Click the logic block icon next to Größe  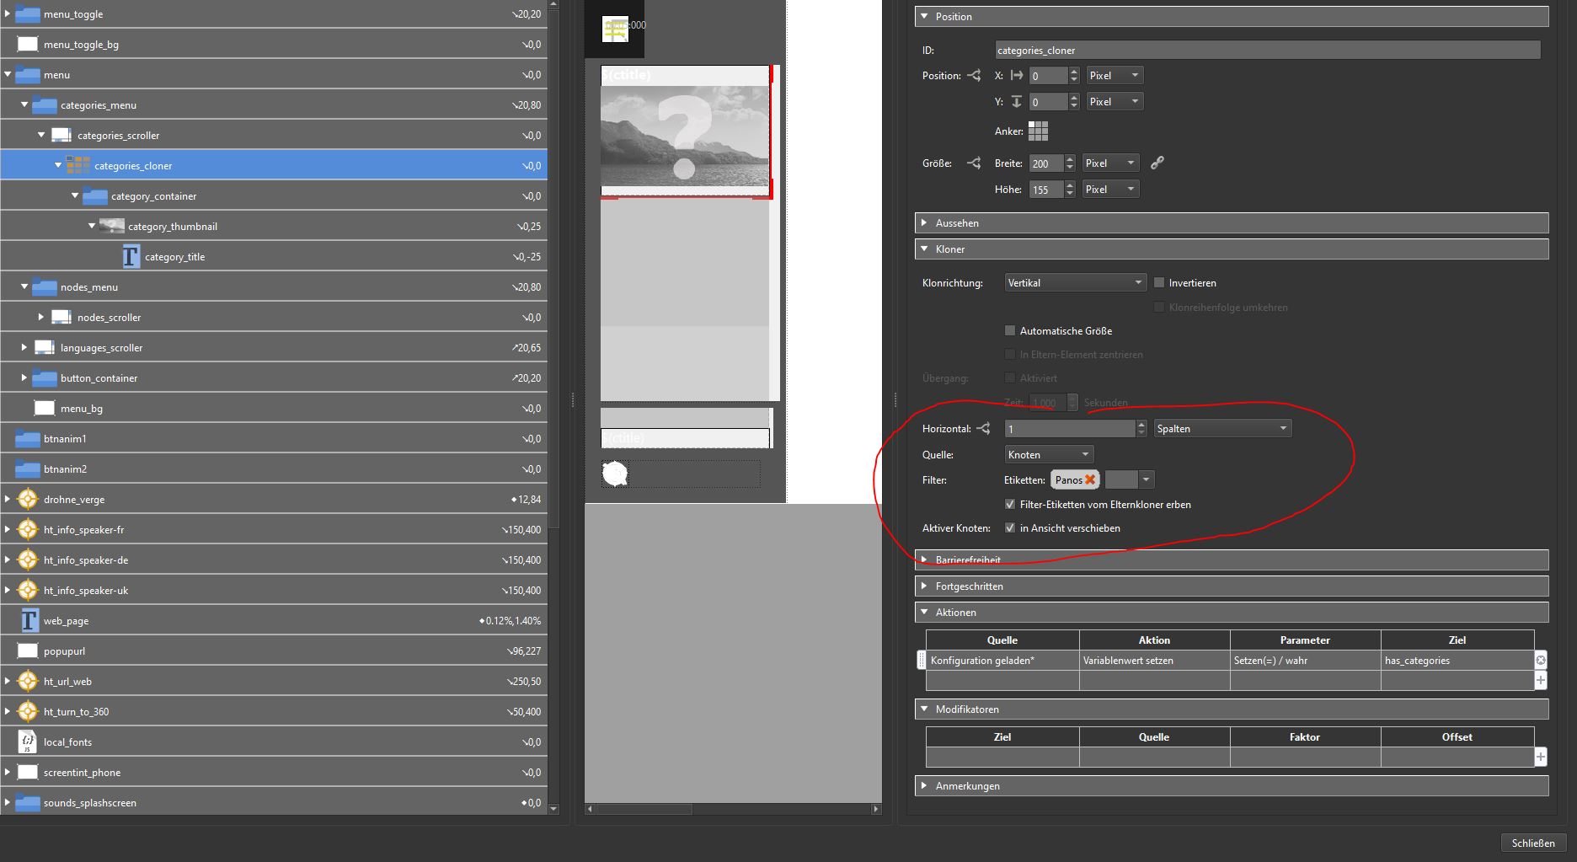click(974, 163)
